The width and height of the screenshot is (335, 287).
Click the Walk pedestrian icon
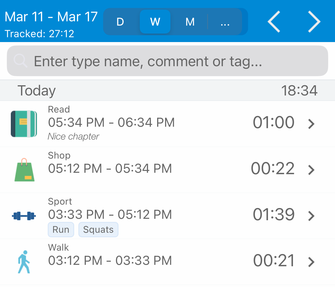tap(24, 262)
